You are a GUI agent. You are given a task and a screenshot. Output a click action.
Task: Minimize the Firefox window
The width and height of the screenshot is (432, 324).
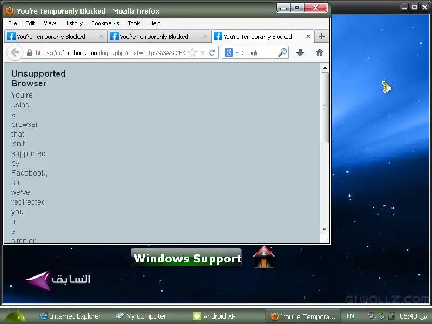(x=283, y=8)
